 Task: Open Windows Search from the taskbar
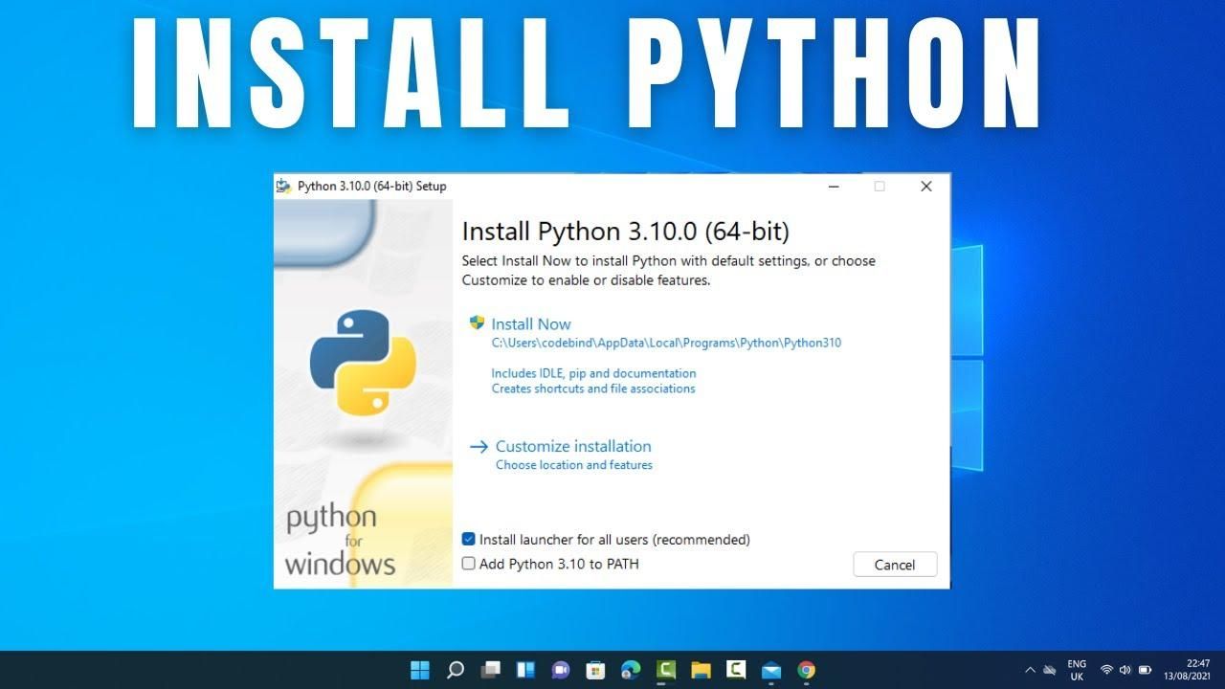[x=455, y=670]
